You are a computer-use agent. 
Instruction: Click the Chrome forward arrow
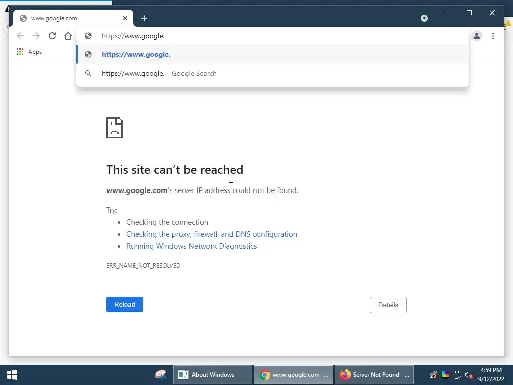(x=36, y=36)
